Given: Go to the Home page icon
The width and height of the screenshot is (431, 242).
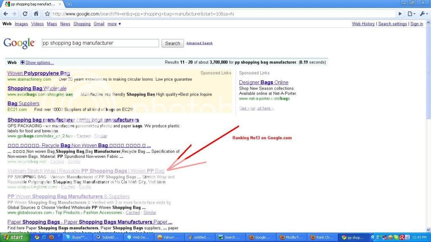Looking at the screenshot, I should point(36,13).
